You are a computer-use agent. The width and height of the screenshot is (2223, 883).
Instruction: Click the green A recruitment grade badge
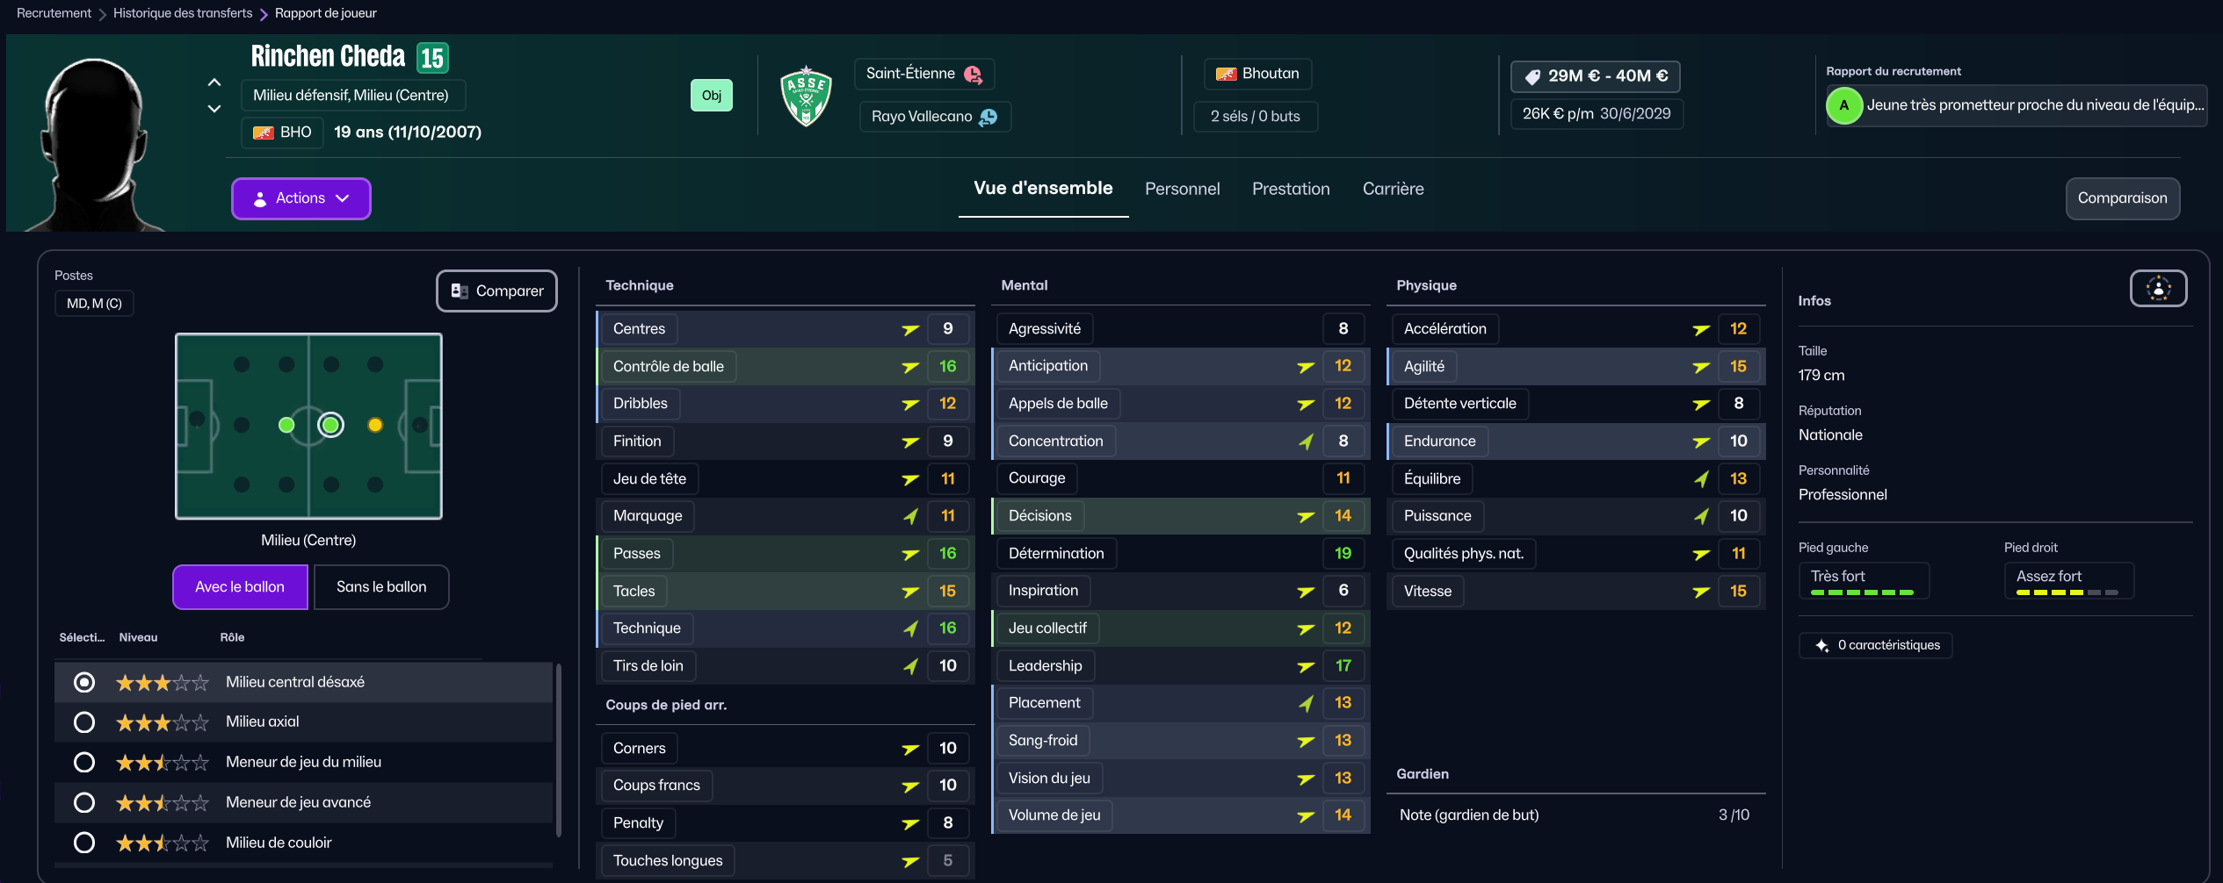coord(1843,105)
